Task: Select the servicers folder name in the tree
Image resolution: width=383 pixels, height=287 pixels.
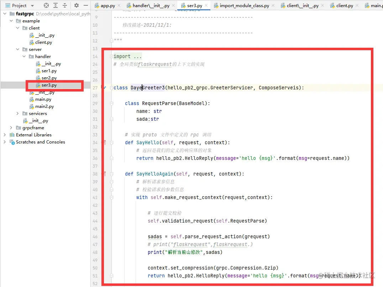Action: tap(38, 113)
